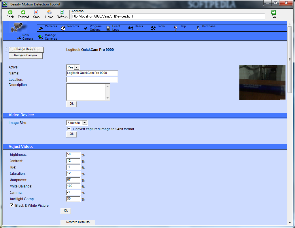Open the Image Size 640x480 dropdown

click(x=77, y=123)
